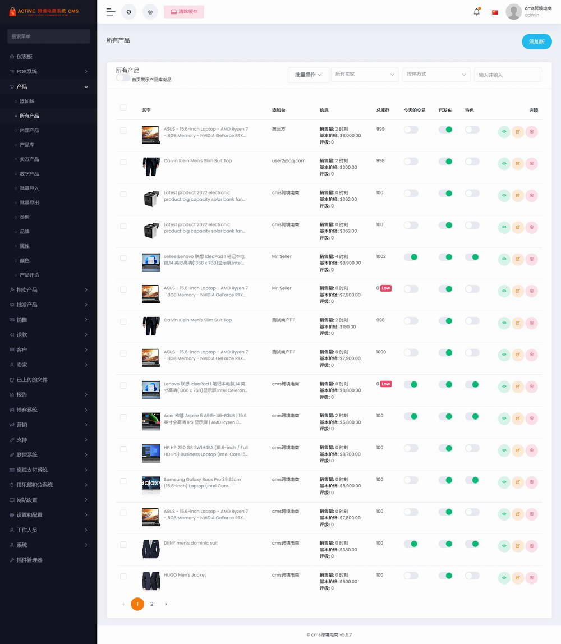
Task: Click the sidebar 搜索菜单 search box
Action: pos(48,36)
